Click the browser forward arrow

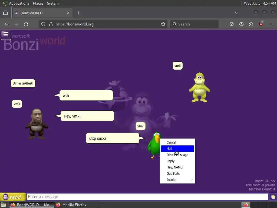click(x=16, y=24)
